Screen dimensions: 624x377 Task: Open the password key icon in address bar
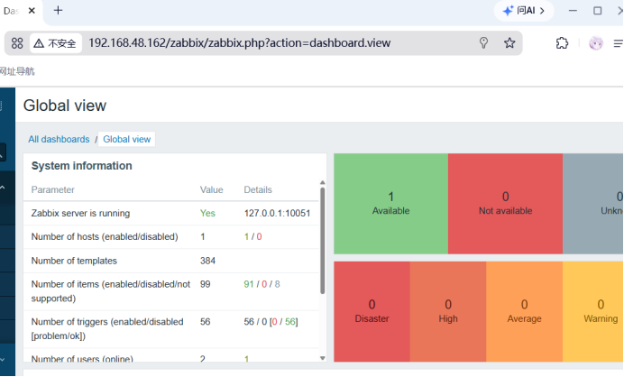[x=483, y=43]
